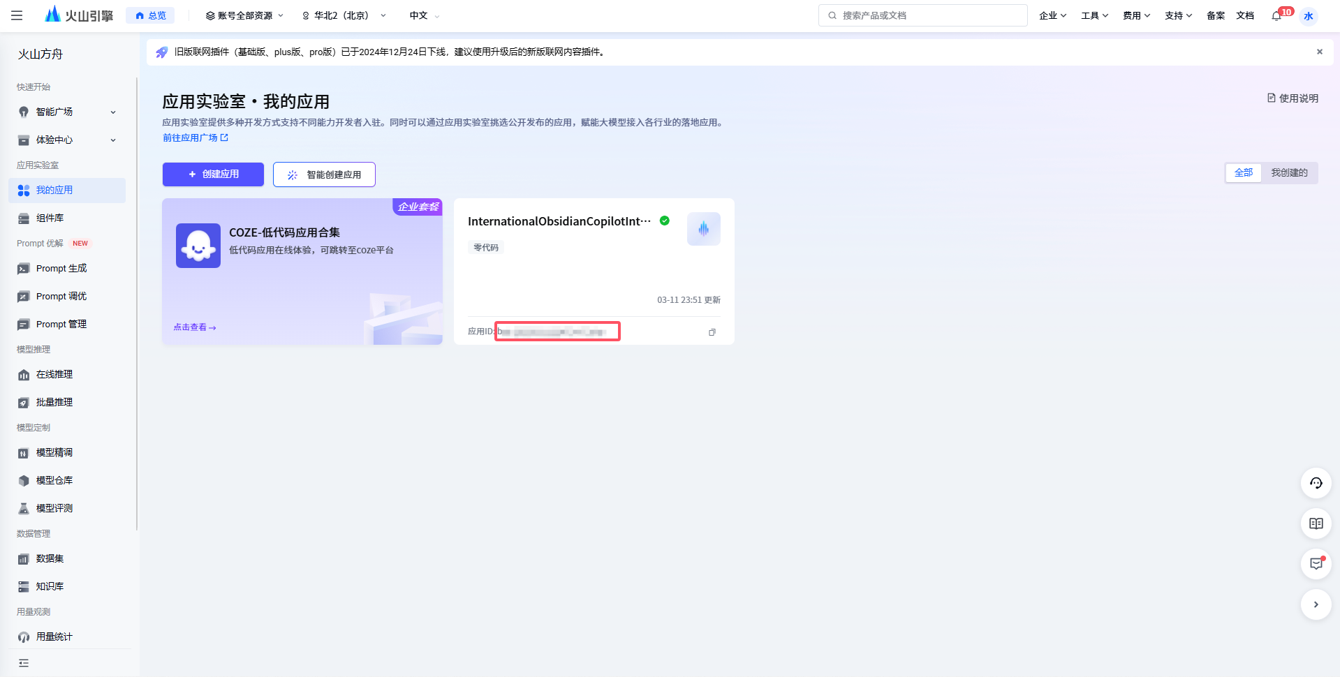Viewport: 1340px width, 677px height.
Task: Click the 火山方舟 sidebar title
Action: pyautogui.click(x=41, y=54)
